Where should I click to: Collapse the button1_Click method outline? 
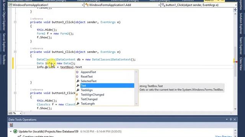point(15,52)
